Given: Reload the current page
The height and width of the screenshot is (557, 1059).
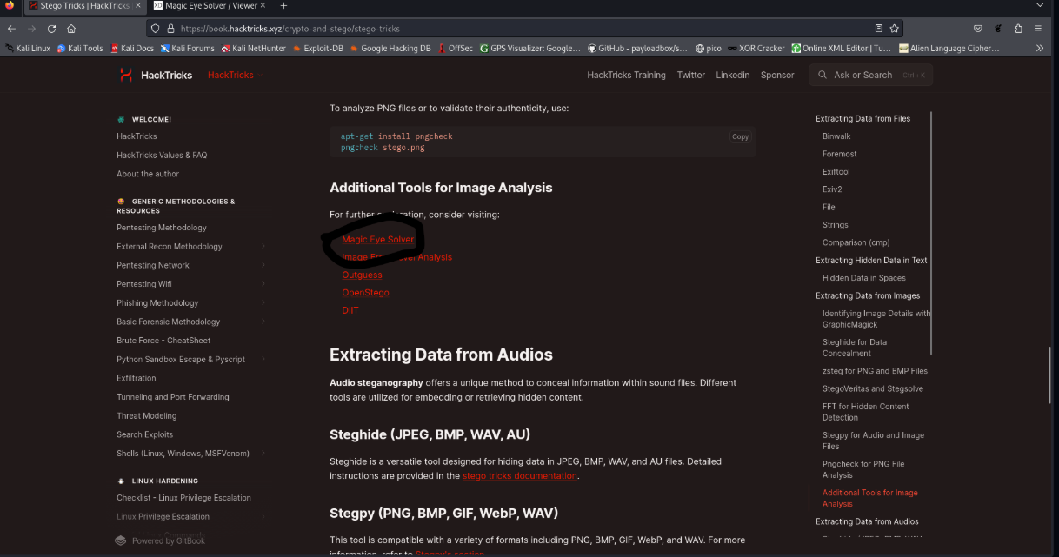Looking at the screenshot, I should (51, 28).
